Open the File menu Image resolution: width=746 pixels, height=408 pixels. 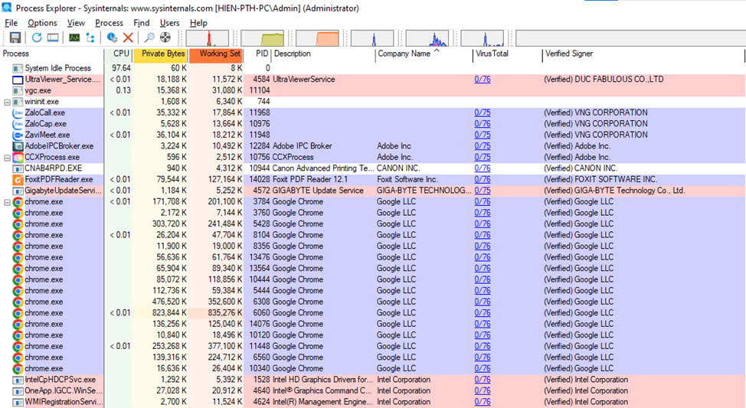[11, 23]
